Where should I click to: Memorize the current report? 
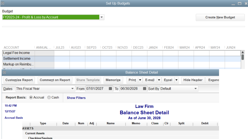point(113,80)
